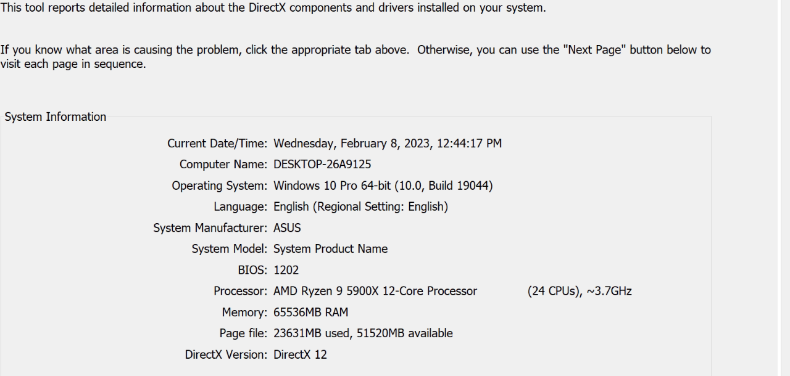Click the DirectX 12 version value
This screenshot has width=790, height=376.
coord(300,354)
